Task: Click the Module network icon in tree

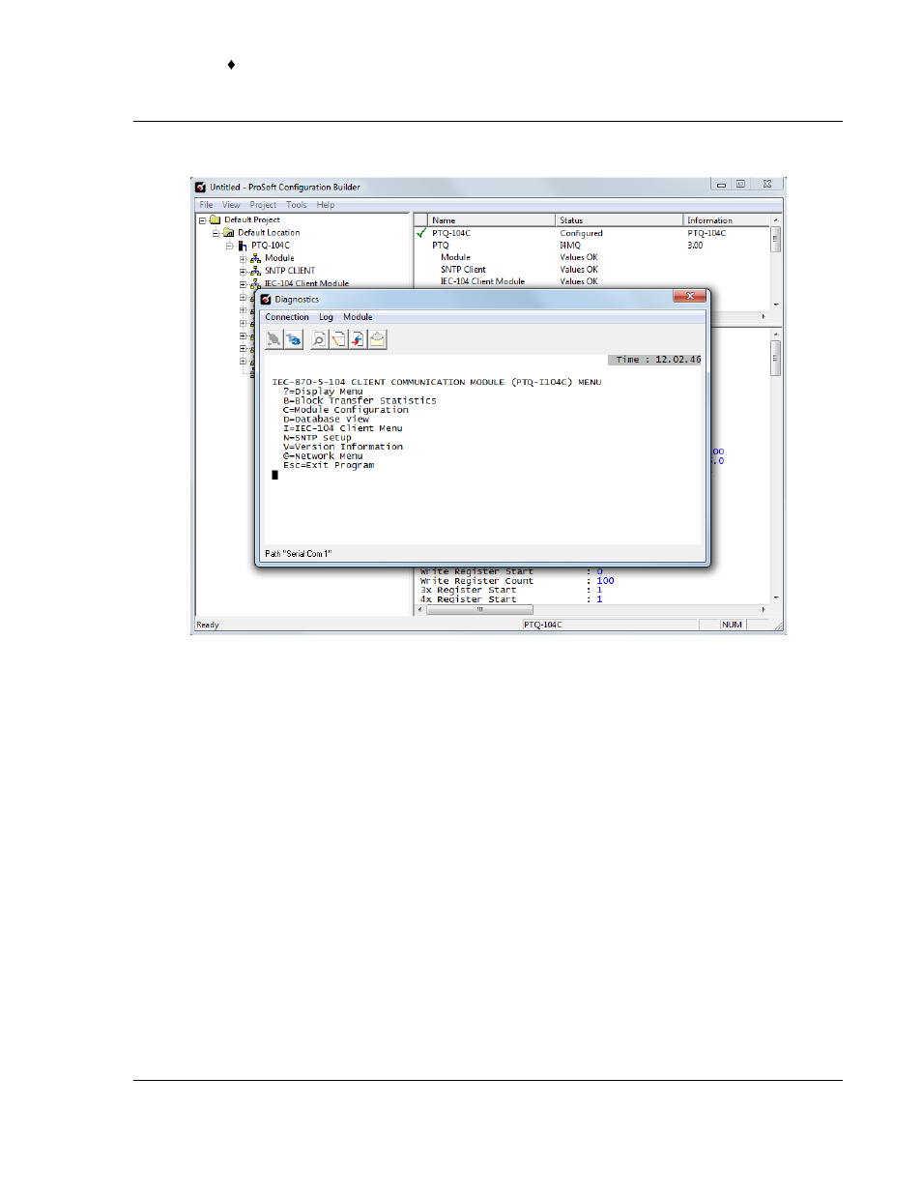Action: tap(256, 259)
